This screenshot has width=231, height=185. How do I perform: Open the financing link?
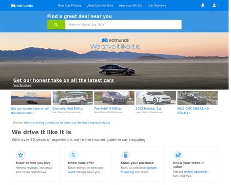coord(127,172)
